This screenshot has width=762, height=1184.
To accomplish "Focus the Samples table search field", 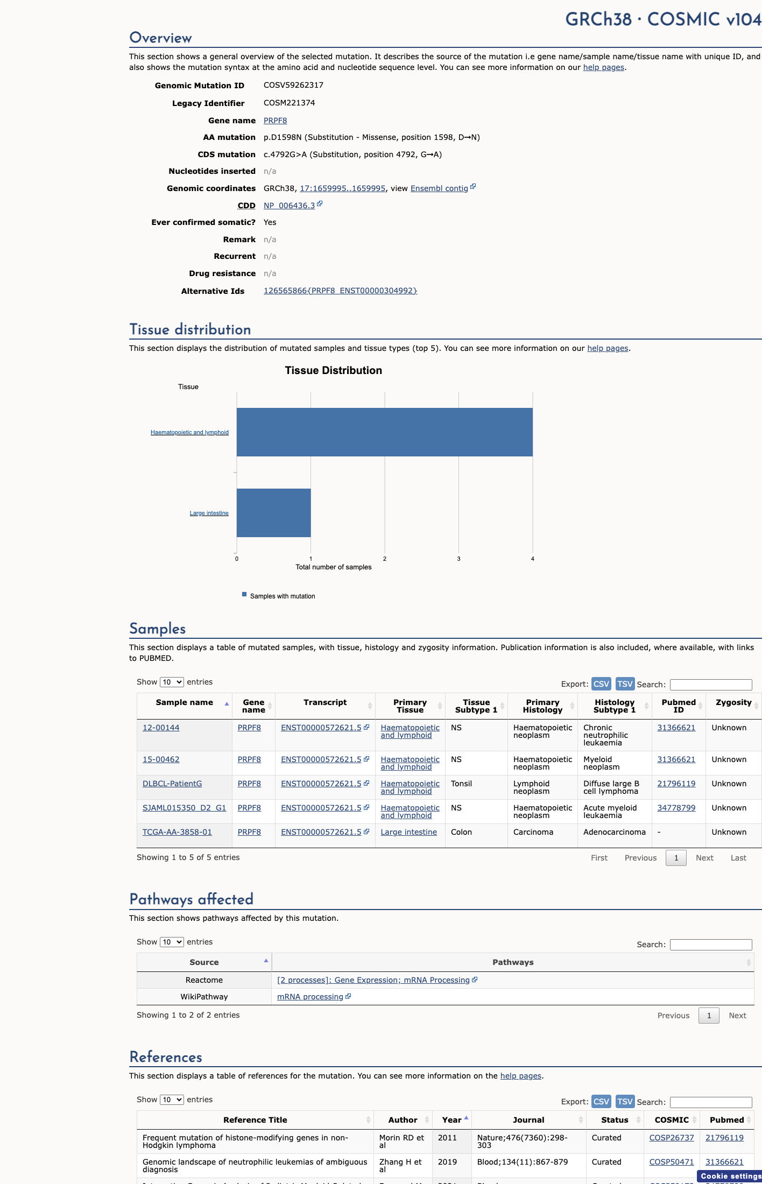I will tap(711, 685).
